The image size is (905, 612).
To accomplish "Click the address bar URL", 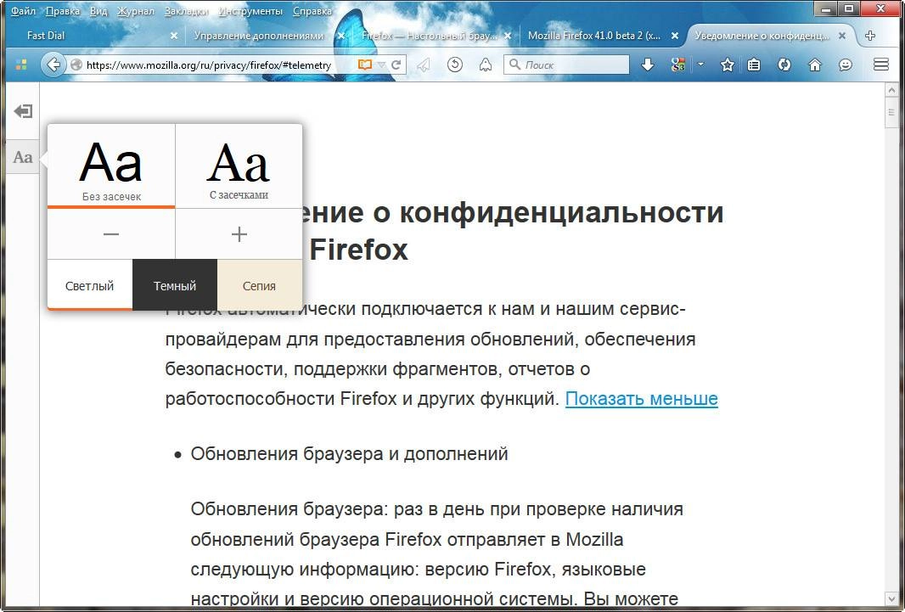I will [x=208, y=65].
